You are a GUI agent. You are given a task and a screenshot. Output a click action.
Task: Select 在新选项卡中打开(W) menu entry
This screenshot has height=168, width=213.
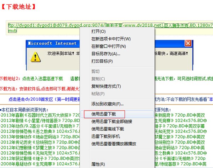(111, 39)
